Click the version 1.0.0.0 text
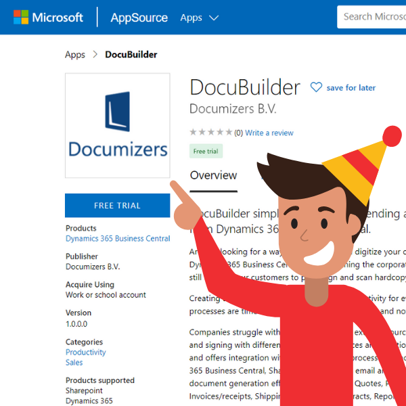The image size is (406, 406). click(76, 324)
